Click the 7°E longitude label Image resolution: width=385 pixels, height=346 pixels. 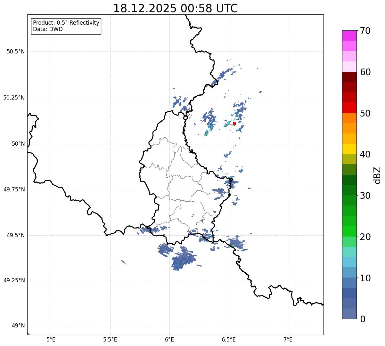click(x=288, y=339)
